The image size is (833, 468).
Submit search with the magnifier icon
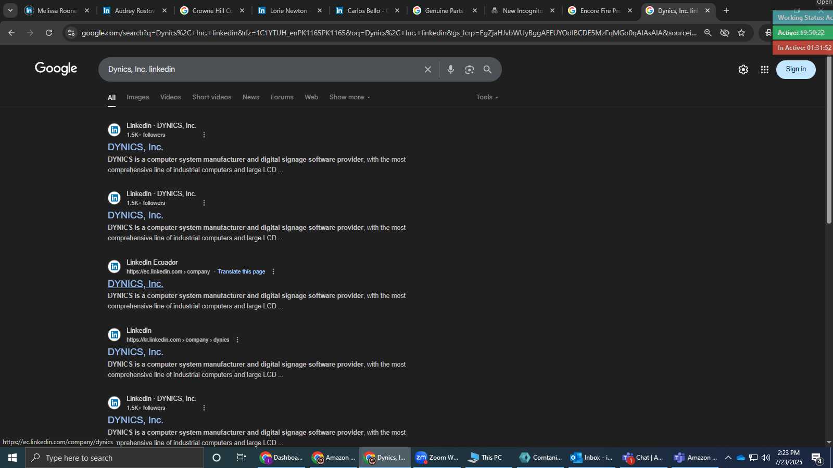[x=488, y=69]
